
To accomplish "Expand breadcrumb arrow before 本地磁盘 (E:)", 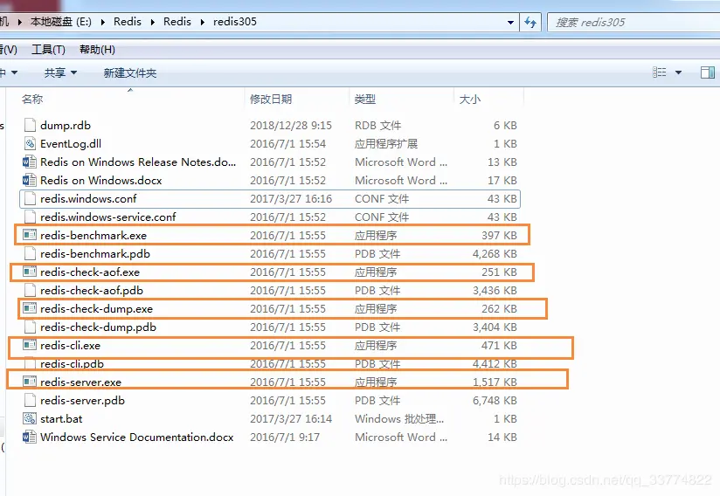I will click(x=20, y=22).
